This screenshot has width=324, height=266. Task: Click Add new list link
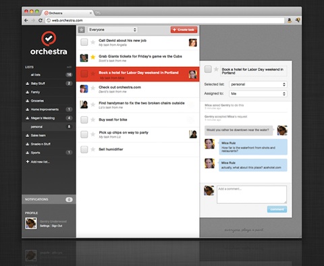click(x=38, y=162)
